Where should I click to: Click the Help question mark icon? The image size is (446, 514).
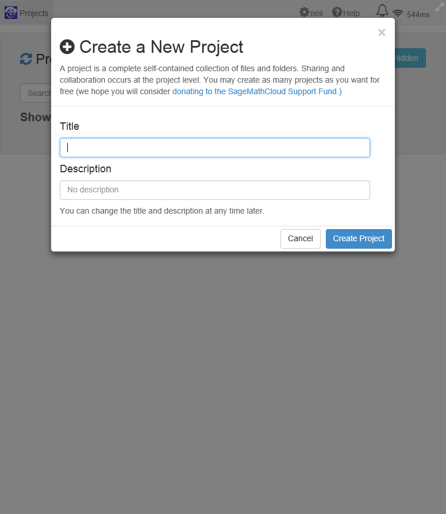point(337,13)
